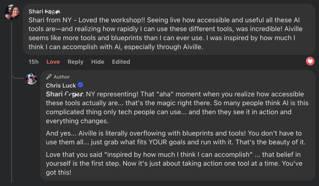319x186 pixels.
Task: Click the Author badge microphone icon
Action: tap(49, 77)
